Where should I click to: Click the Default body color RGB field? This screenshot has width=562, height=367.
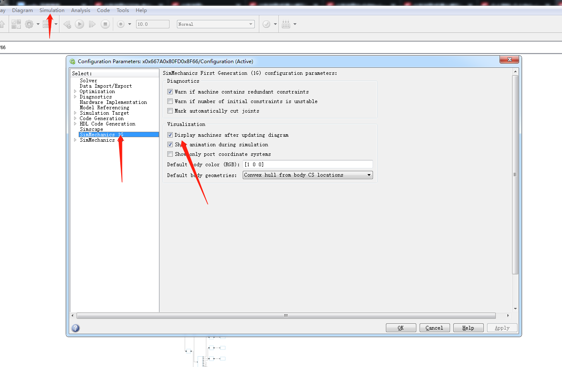pyautogui.click(x=308, y=165)
